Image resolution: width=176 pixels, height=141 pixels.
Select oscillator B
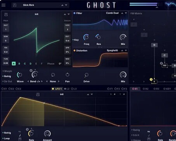tap(19, 64)
